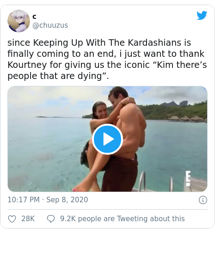Viewport: 215px width, 254px height.
Task: Open the 10:17 PM timestamp link
Action: pyautogui.click(x=24, y=200)
